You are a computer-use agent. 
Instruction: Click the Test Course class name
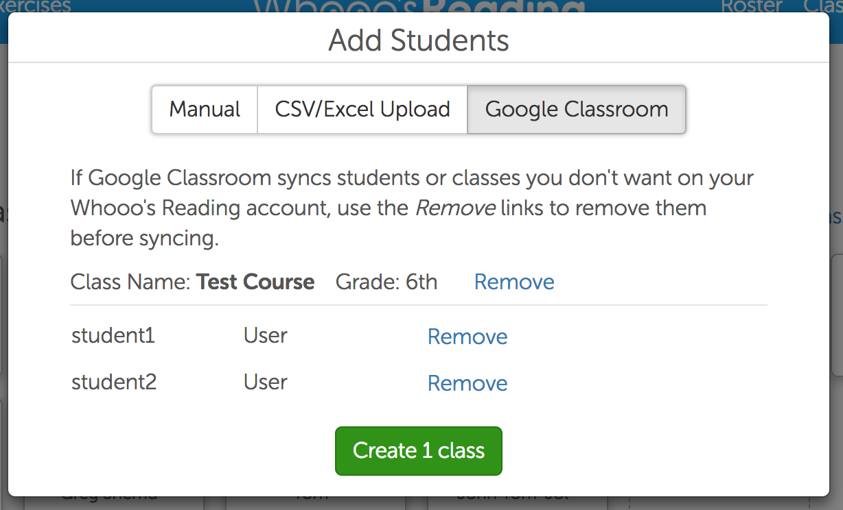pyautogui.click(x=255, y=282)
